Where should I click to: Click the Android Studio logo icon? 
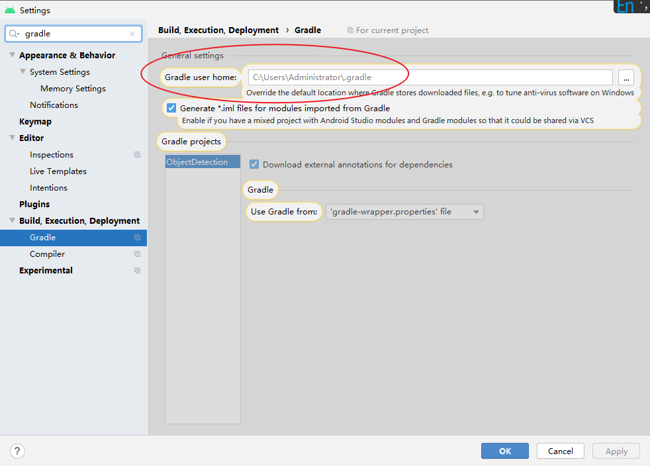[x=10, y=10]
